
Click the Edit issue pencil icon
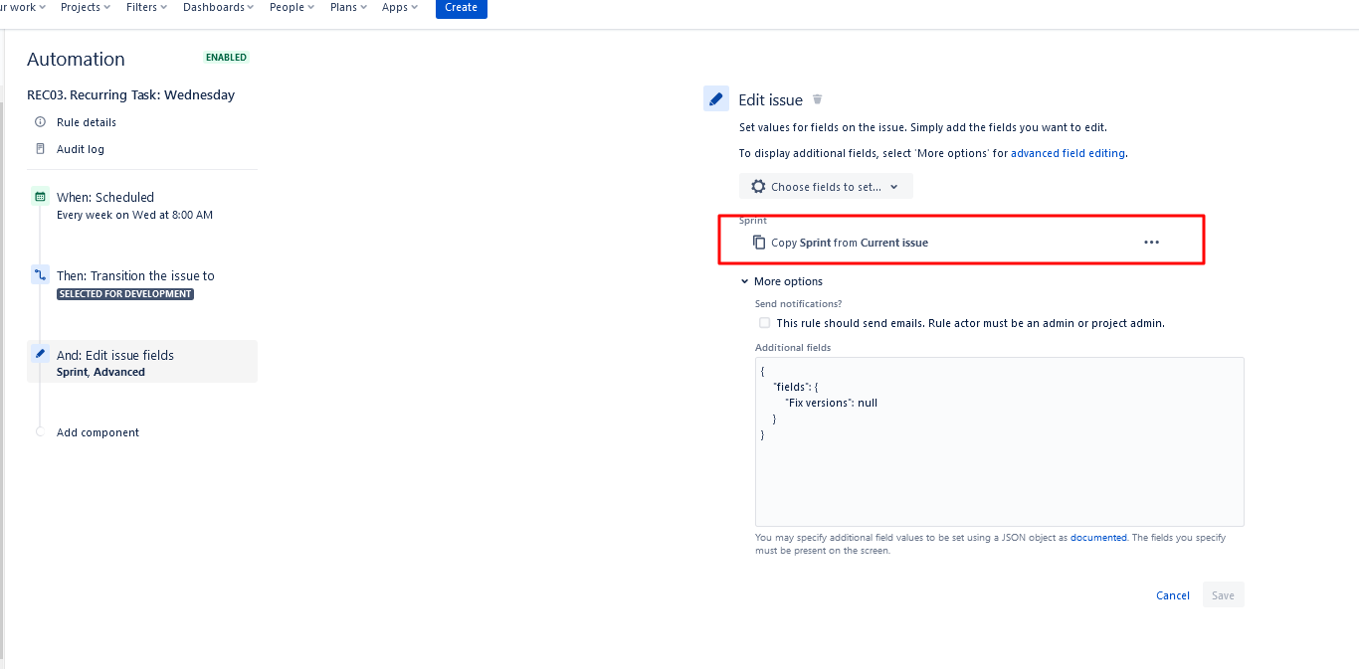pos(715,99)
